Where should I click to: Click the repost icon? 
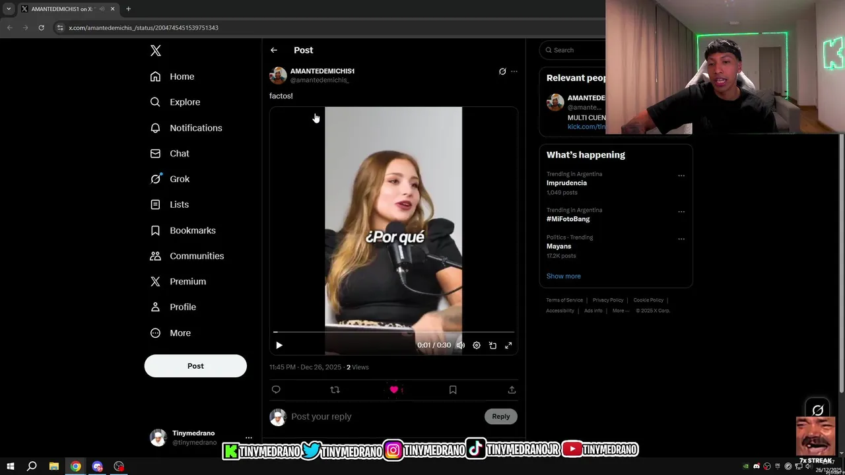(x=335, y=390)
